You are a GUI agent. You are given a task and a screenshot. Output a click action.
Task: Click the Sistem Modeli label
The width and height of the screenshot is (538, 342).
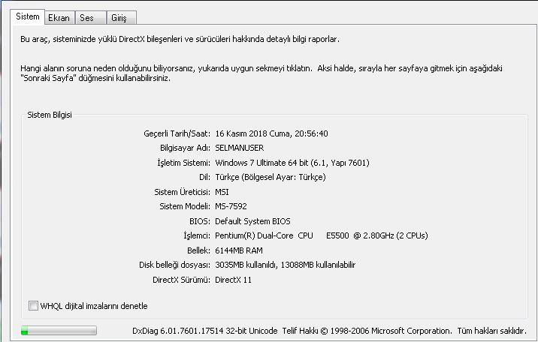click(185, 206)
